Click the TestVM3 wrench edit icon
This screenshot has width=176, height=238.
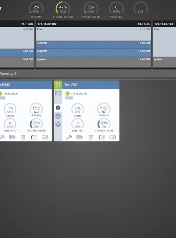69,137
